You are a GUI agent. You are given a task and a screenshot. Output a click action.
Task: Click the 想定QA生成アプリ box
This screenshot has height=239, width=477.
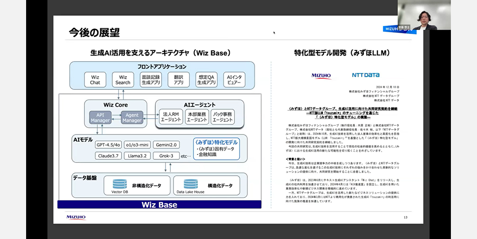click(x=207, y=80)
